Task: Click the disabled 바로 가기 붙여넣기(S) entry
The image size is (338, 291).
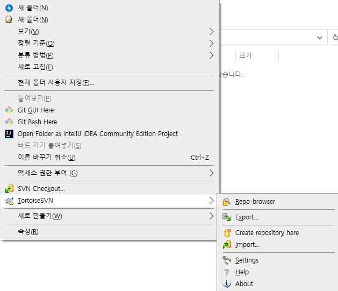Action: [49, 146]
